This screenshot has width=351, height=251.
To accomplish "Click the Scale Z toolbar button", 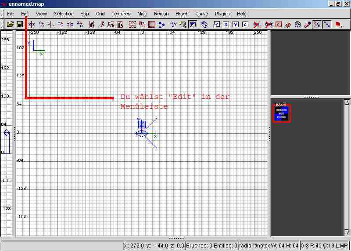I will (x=245, y=25).
